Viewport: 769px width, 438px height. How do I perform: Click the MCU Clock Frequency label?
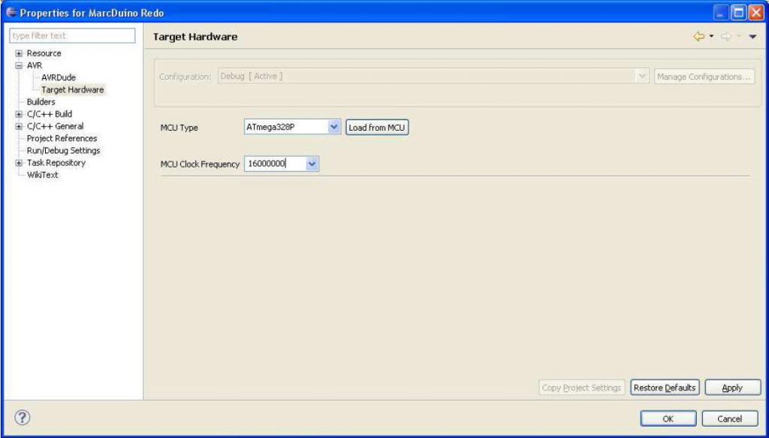click(200, 165)
